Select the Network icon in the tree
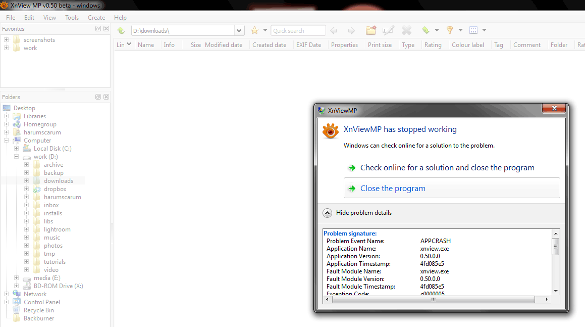Image resolution: width=585 pixels, height=327 pixels. point(17,294)
